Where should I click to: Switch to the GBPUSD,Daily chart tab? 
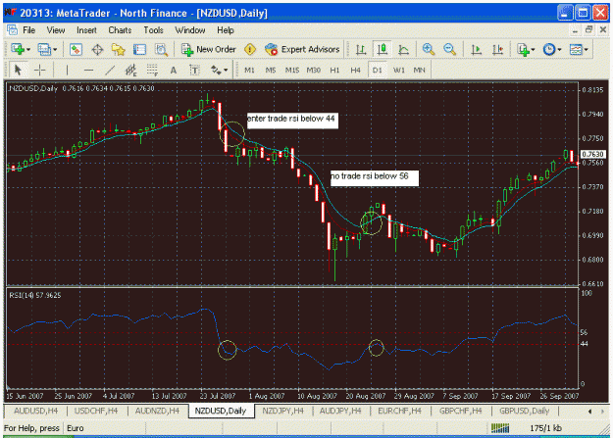click(x=525, y=411)
